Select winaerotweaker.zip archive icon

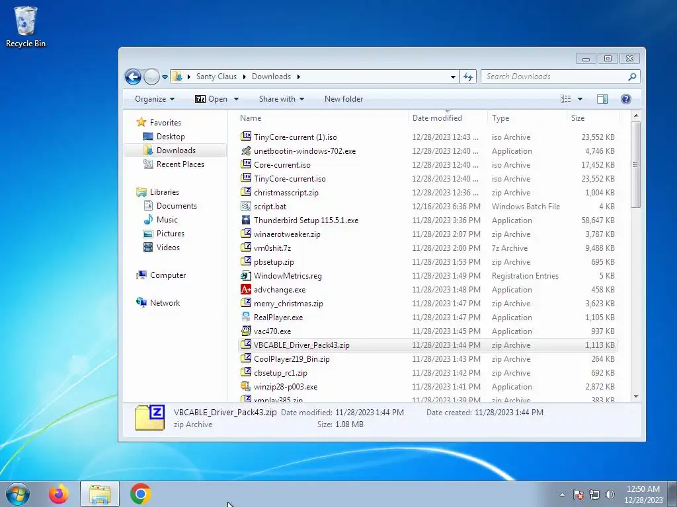pyautogui.click(x=246, y=234)
